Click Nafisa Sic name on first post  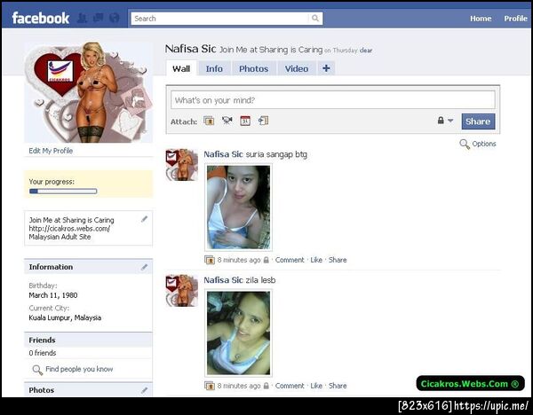point(223,154)
